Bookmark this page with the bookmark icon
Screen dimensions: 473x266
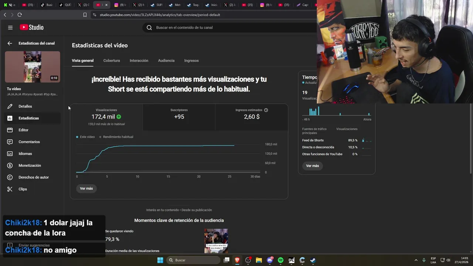pyautogui.click(x=85, y=15)
